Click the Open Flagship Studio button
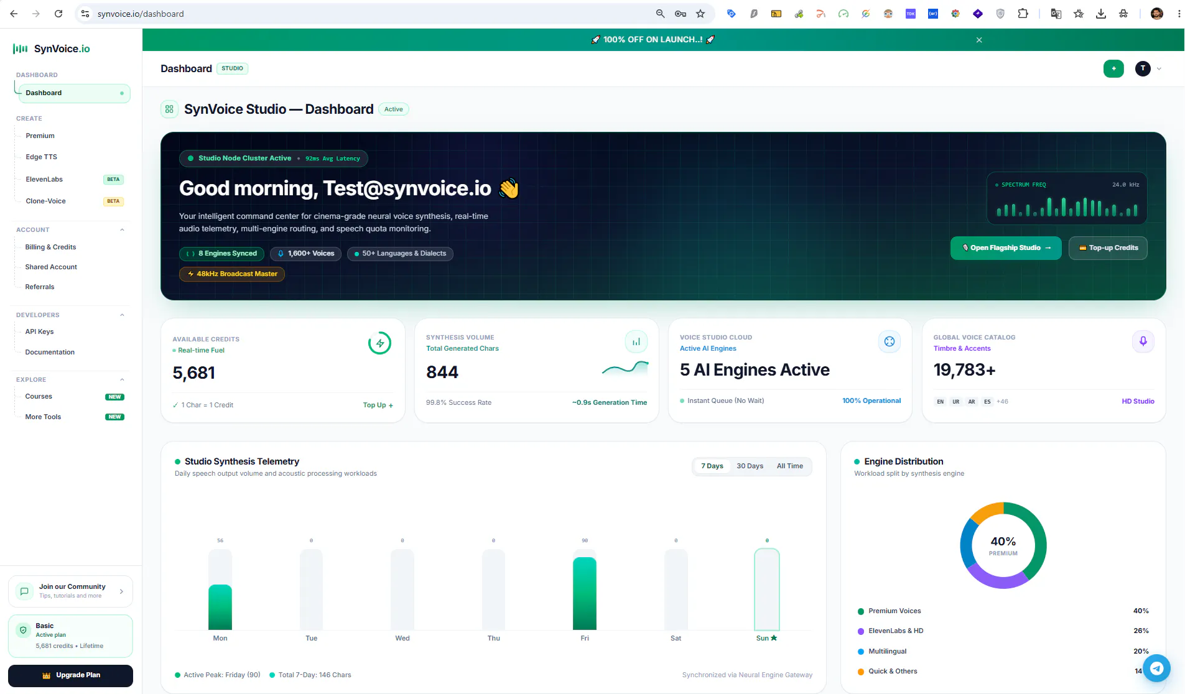The image size is (1185, 694). [1006, 248]
